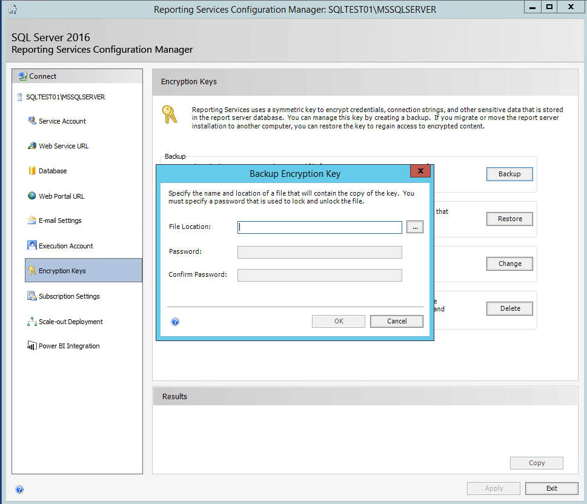Click the Connect computer icon

(x=22, y=76)
